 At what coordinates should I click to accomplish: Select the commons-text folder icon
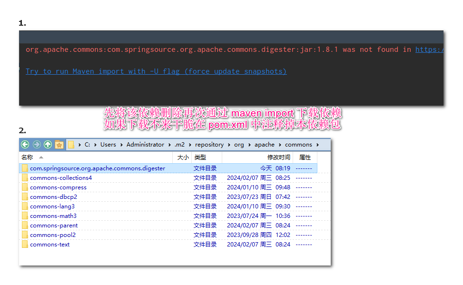[25, 244]
